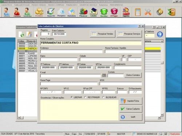The image size is (182, 136).
Task: Open the pink A Pagar icon
Action: (x=114, y=12)
